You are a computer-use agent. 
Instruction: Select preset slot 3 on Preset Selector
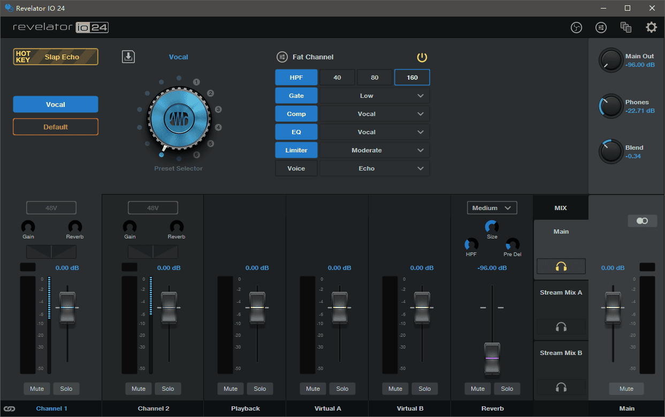218,110
